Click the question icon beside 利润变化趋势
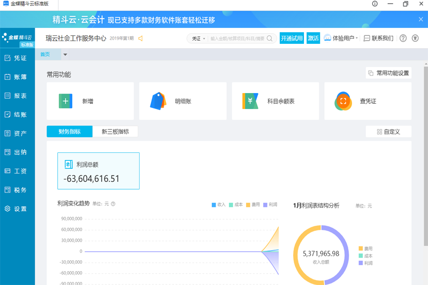The width and height of the screenshot is (428, 285). 113,204
